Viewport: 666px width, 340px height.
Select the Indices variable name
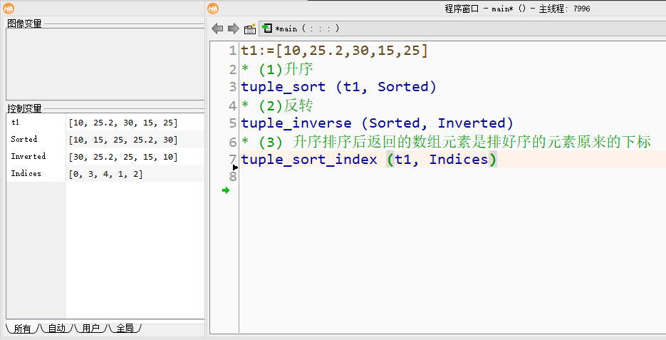pos(26,173)
